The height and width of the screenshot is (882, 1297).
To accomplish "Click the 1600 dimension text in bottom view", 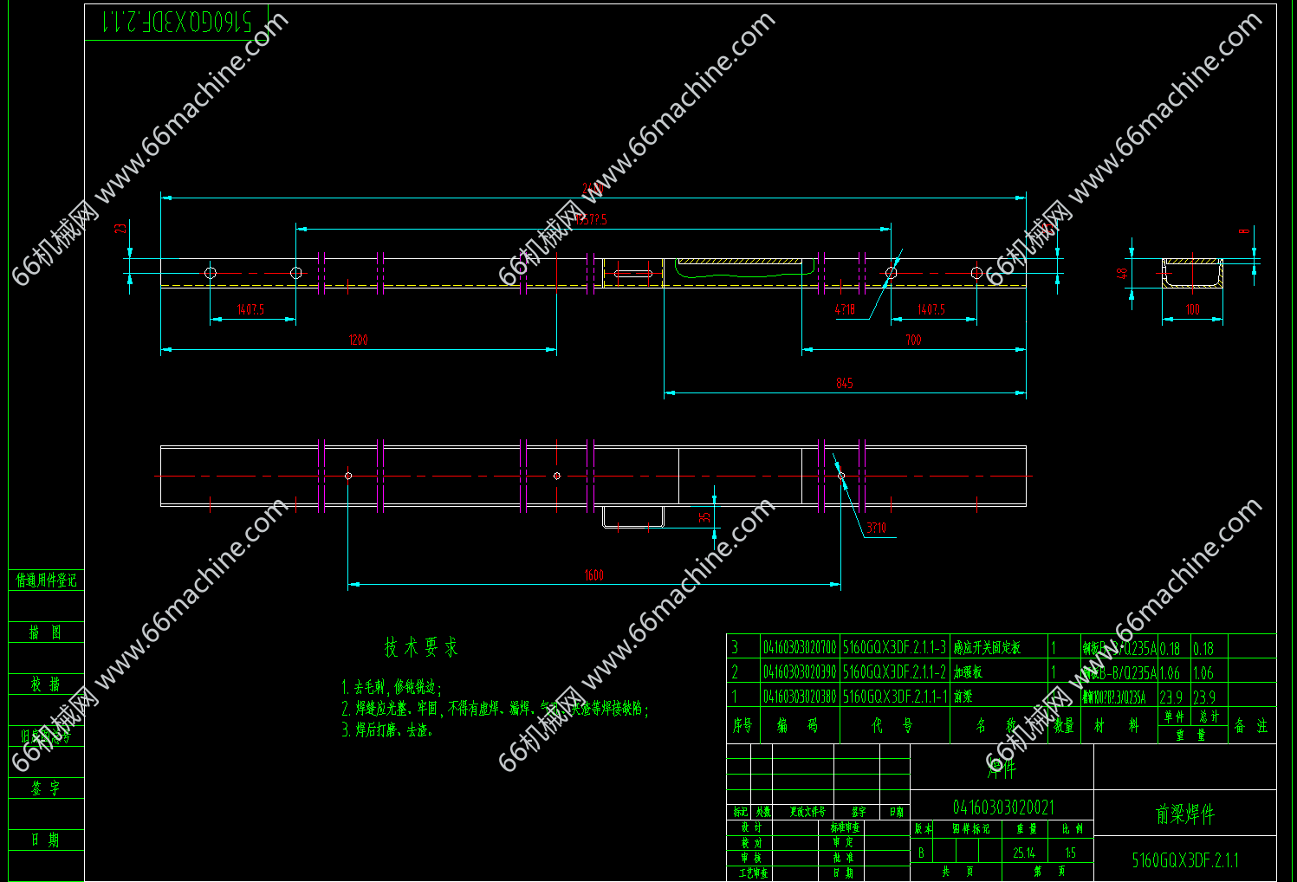I will (x=593, y=575).
